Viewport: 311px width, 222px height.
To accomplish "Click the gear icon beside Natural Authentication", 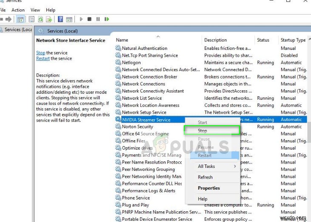I will pos(118,48).
